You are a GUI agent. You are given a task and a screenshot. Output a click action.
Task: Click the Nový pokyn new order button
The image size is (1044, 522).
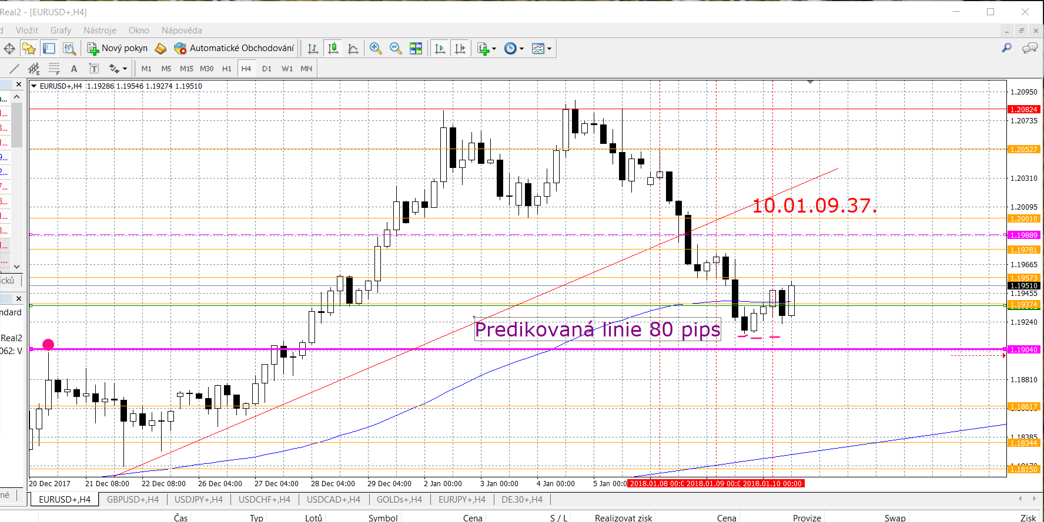pyautogui.click(x=118, y=48)
